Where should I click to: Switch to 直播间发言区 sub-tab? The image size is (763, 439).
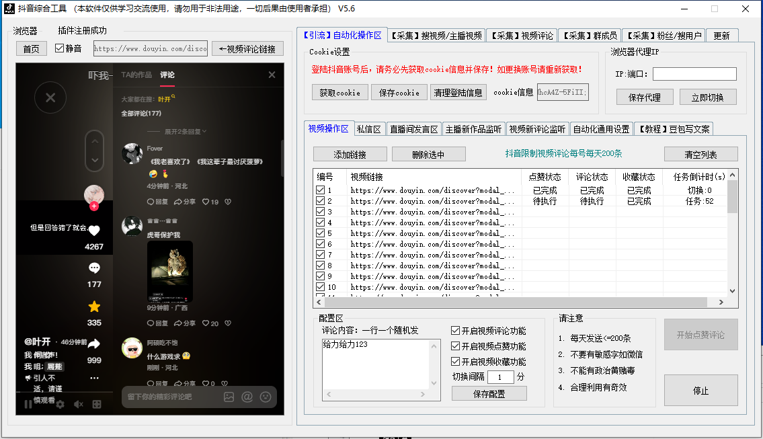pos(414,129)
